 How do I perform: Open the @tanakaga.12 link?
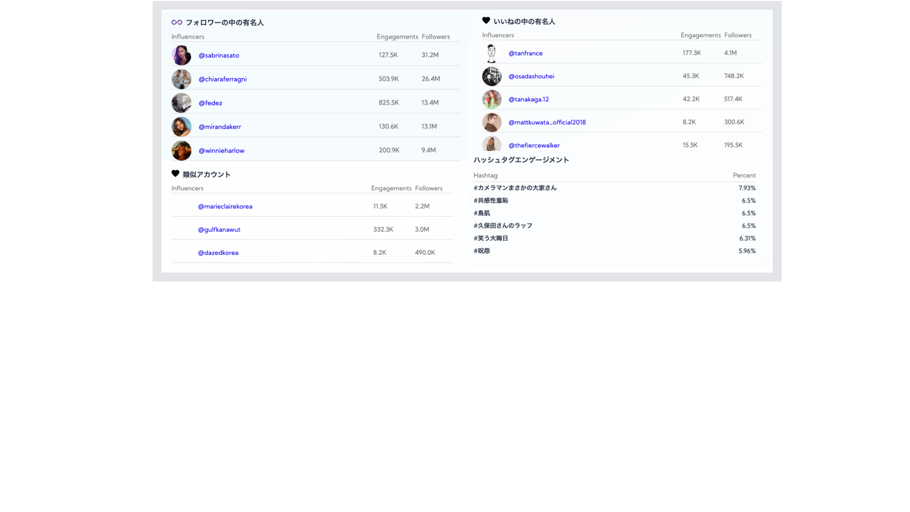click(x=528, y=99)
